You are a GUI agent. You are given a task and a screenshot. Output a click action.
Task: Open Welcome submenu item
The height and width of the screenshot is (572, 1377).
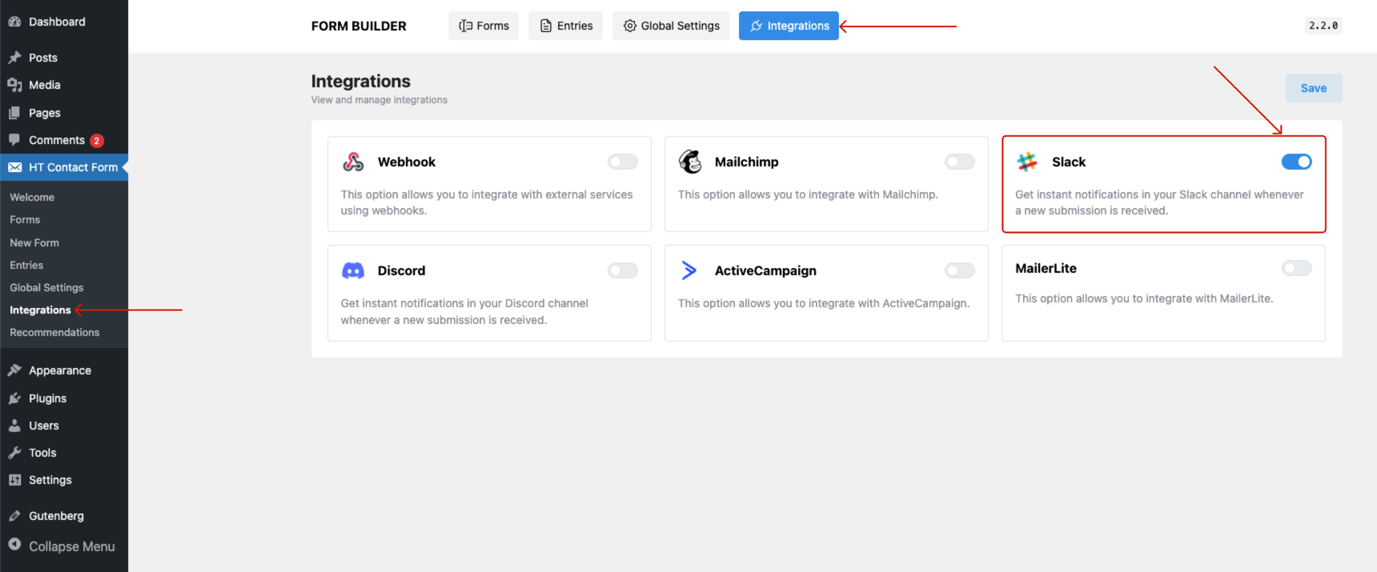coord(32,197)
